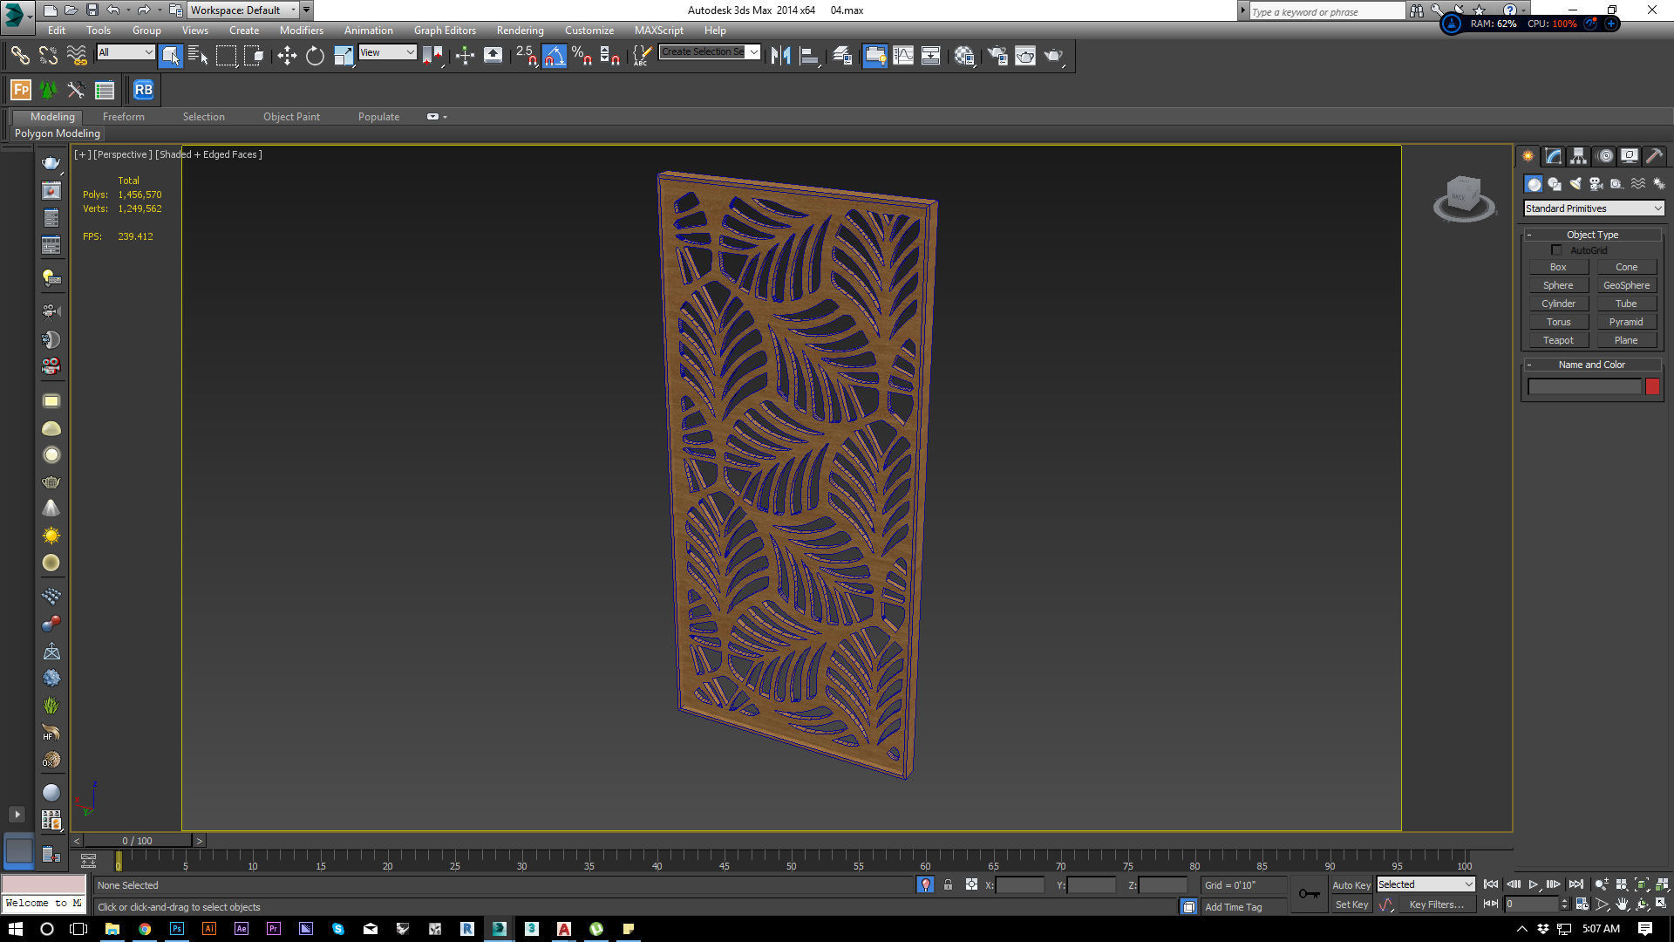Select the Move tool
1674x942 pixels.
click(287, 56)
